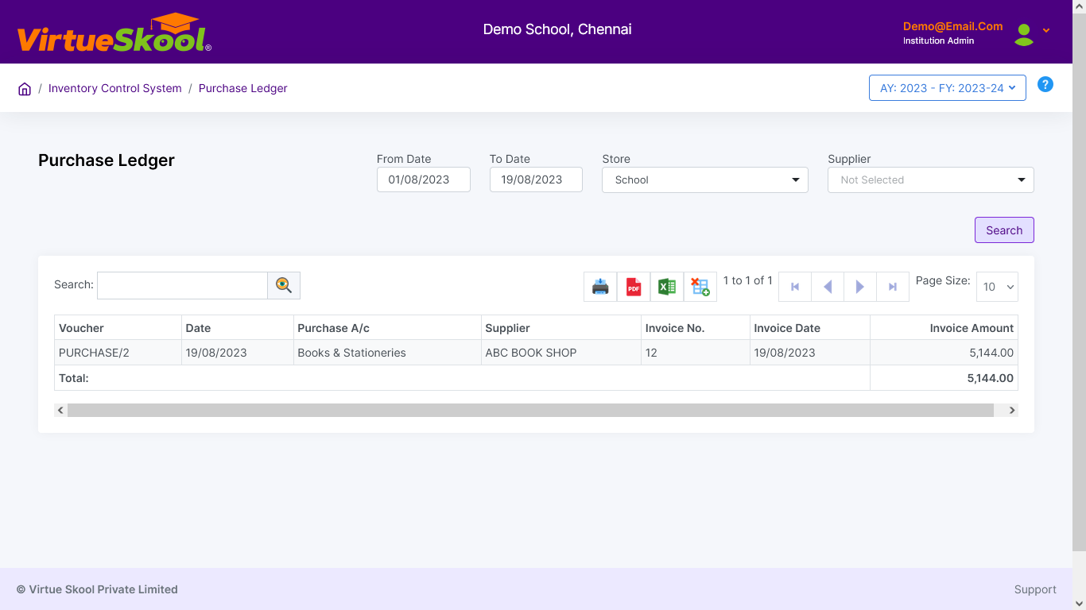The width and height of the screenshot is (1086, 610).
Task: Click the 5,144.00 amount in the PURCHASE/2 row
Action: 991,353
